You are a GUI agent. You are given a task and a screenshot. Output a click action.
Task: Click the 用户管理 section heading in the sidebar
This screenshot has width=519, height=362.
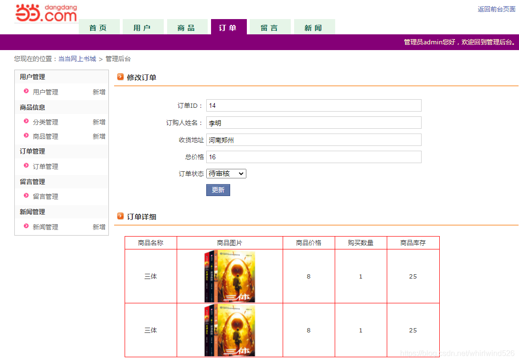pos(32,77)
